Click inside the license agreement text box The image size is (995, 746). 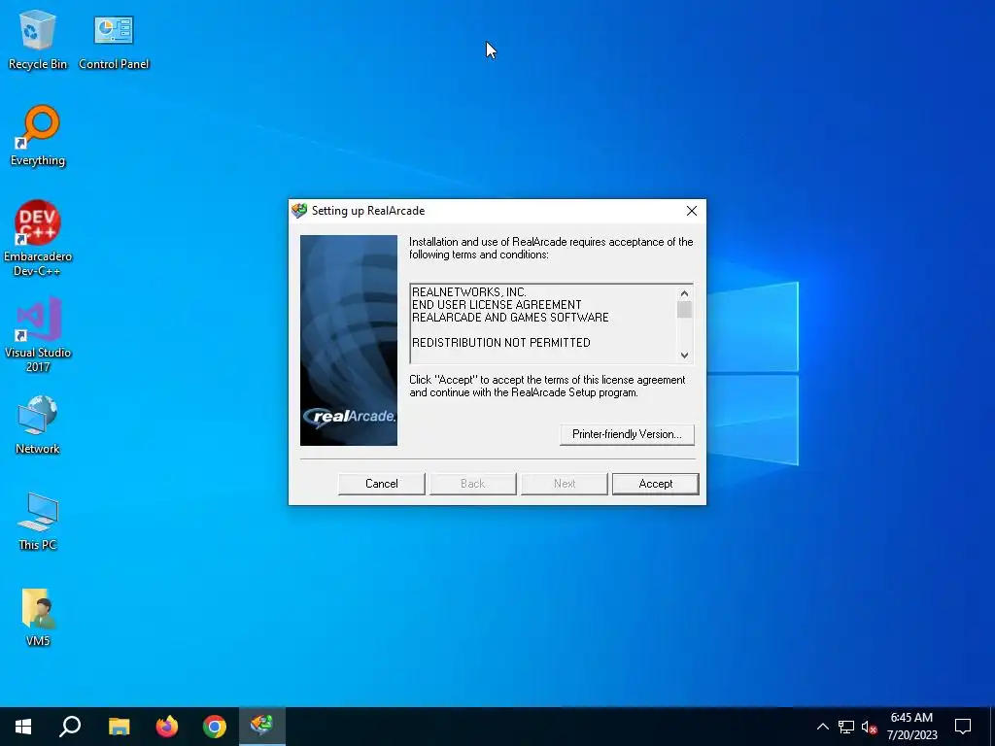point(544,323)
